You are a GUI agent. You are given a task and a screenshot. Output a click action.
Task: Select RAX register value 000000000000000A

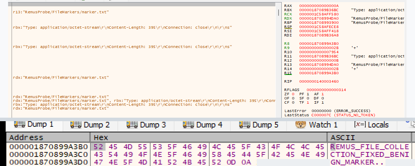tap(319, 6)
